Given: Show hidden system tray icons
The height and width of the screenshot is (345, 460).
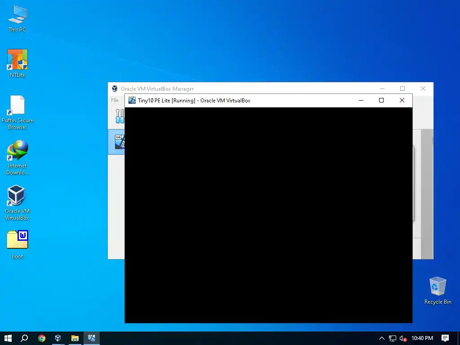Looking at the screenshot, I should (x=382, y=338).
